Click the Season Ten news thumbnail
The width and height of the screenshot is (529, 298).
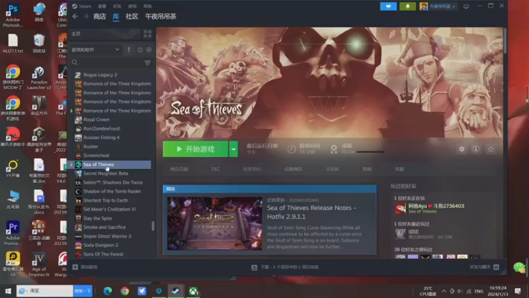[x=214, y=223]
